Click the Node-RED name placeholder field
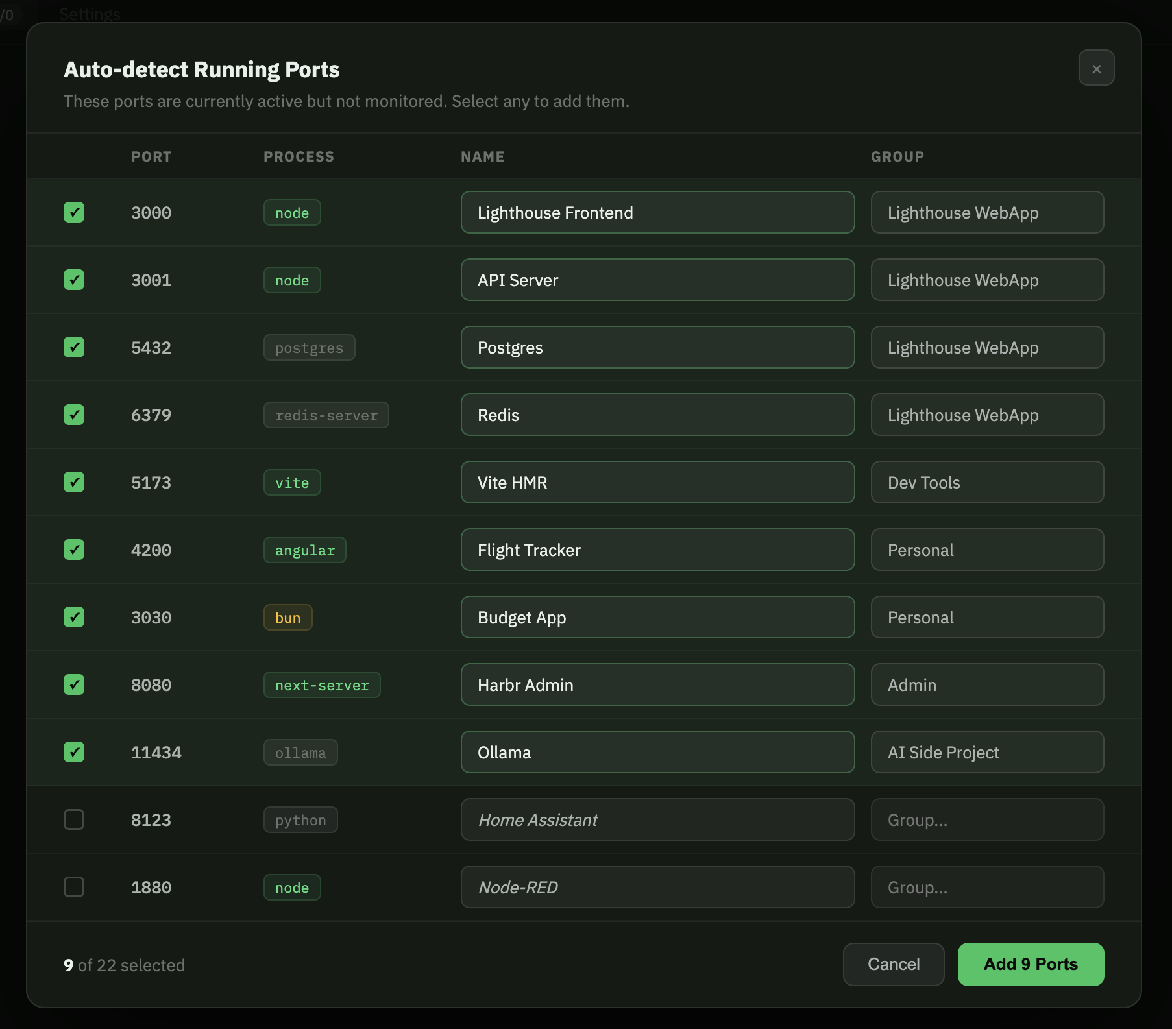 (657, 887)
